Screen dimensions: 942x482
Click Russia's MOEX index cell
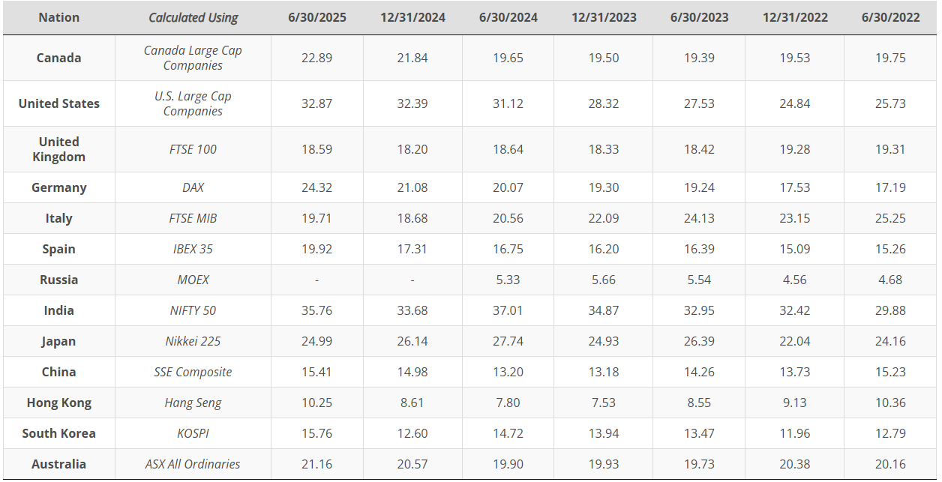tap(193, 280)
